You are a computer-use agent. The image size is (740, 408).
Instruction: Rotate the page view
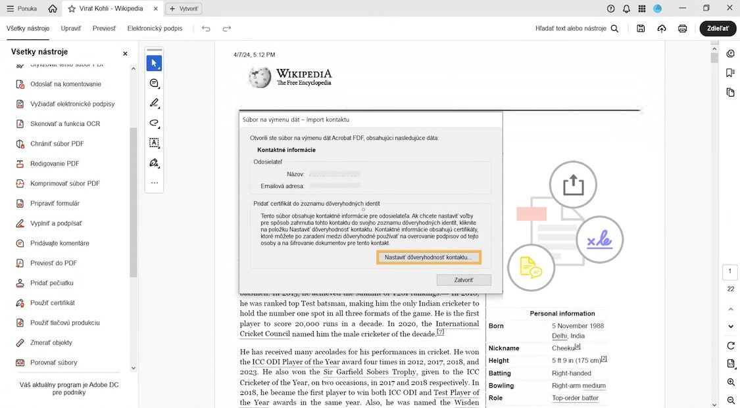(731, 346)
